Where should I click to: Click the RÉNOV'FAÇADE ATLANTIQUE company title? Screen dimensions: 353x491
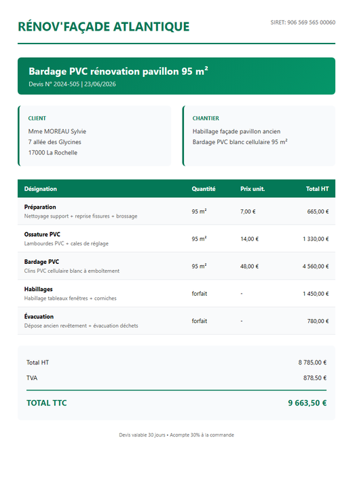point(103,27)
